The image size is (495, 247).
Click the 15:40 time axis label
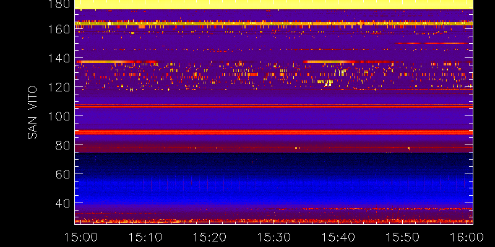click(x=338, y=237)
